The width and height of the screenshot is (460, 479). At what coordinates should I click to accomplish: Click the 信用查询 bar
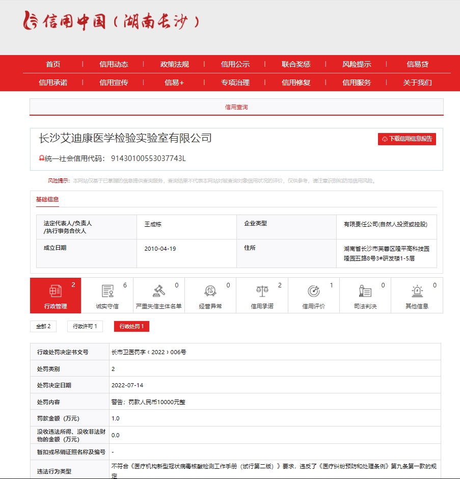[236, 108]
